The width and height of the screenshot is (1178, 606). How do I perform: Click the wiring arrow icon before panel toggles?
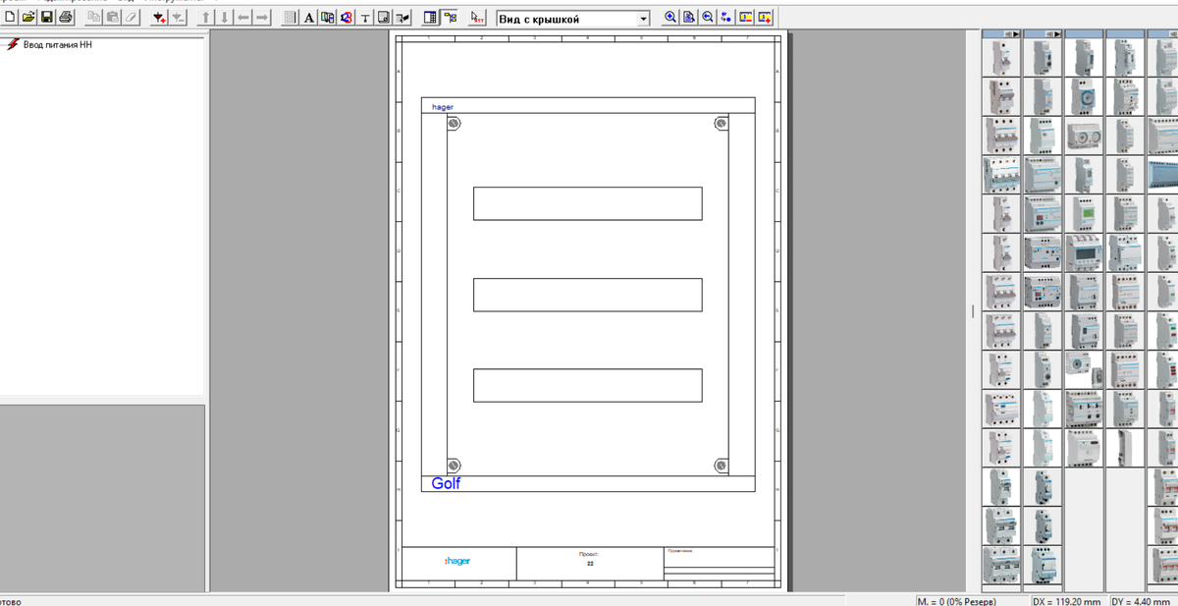pos(402,18)
